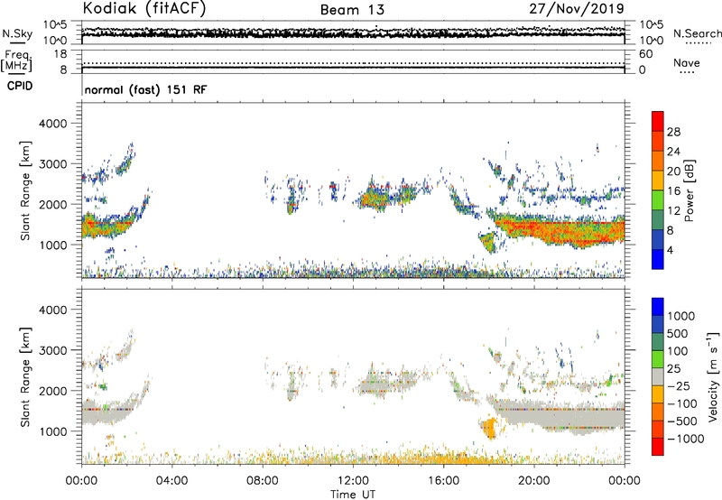Image resolution: width=722 pixels, height=500 pixels.
Task: Click the 'Beam 13' heading
Action: coord(352,10)
